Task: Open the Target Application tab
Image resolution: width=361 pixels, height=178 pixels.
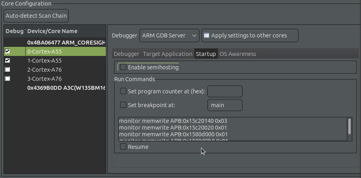Action: point(167,54)
